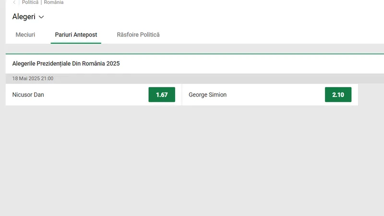Go back using the breadcrumb left chevron
Screen dimensions: 384x216
[14, 2]
